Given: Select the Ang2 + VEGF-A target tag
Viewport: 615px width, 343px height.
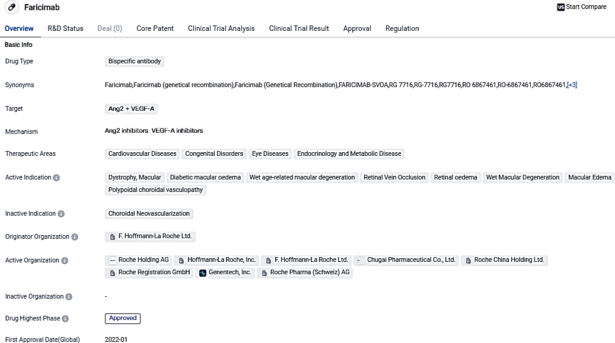Looking at the screenshot, I should [131, 109].
